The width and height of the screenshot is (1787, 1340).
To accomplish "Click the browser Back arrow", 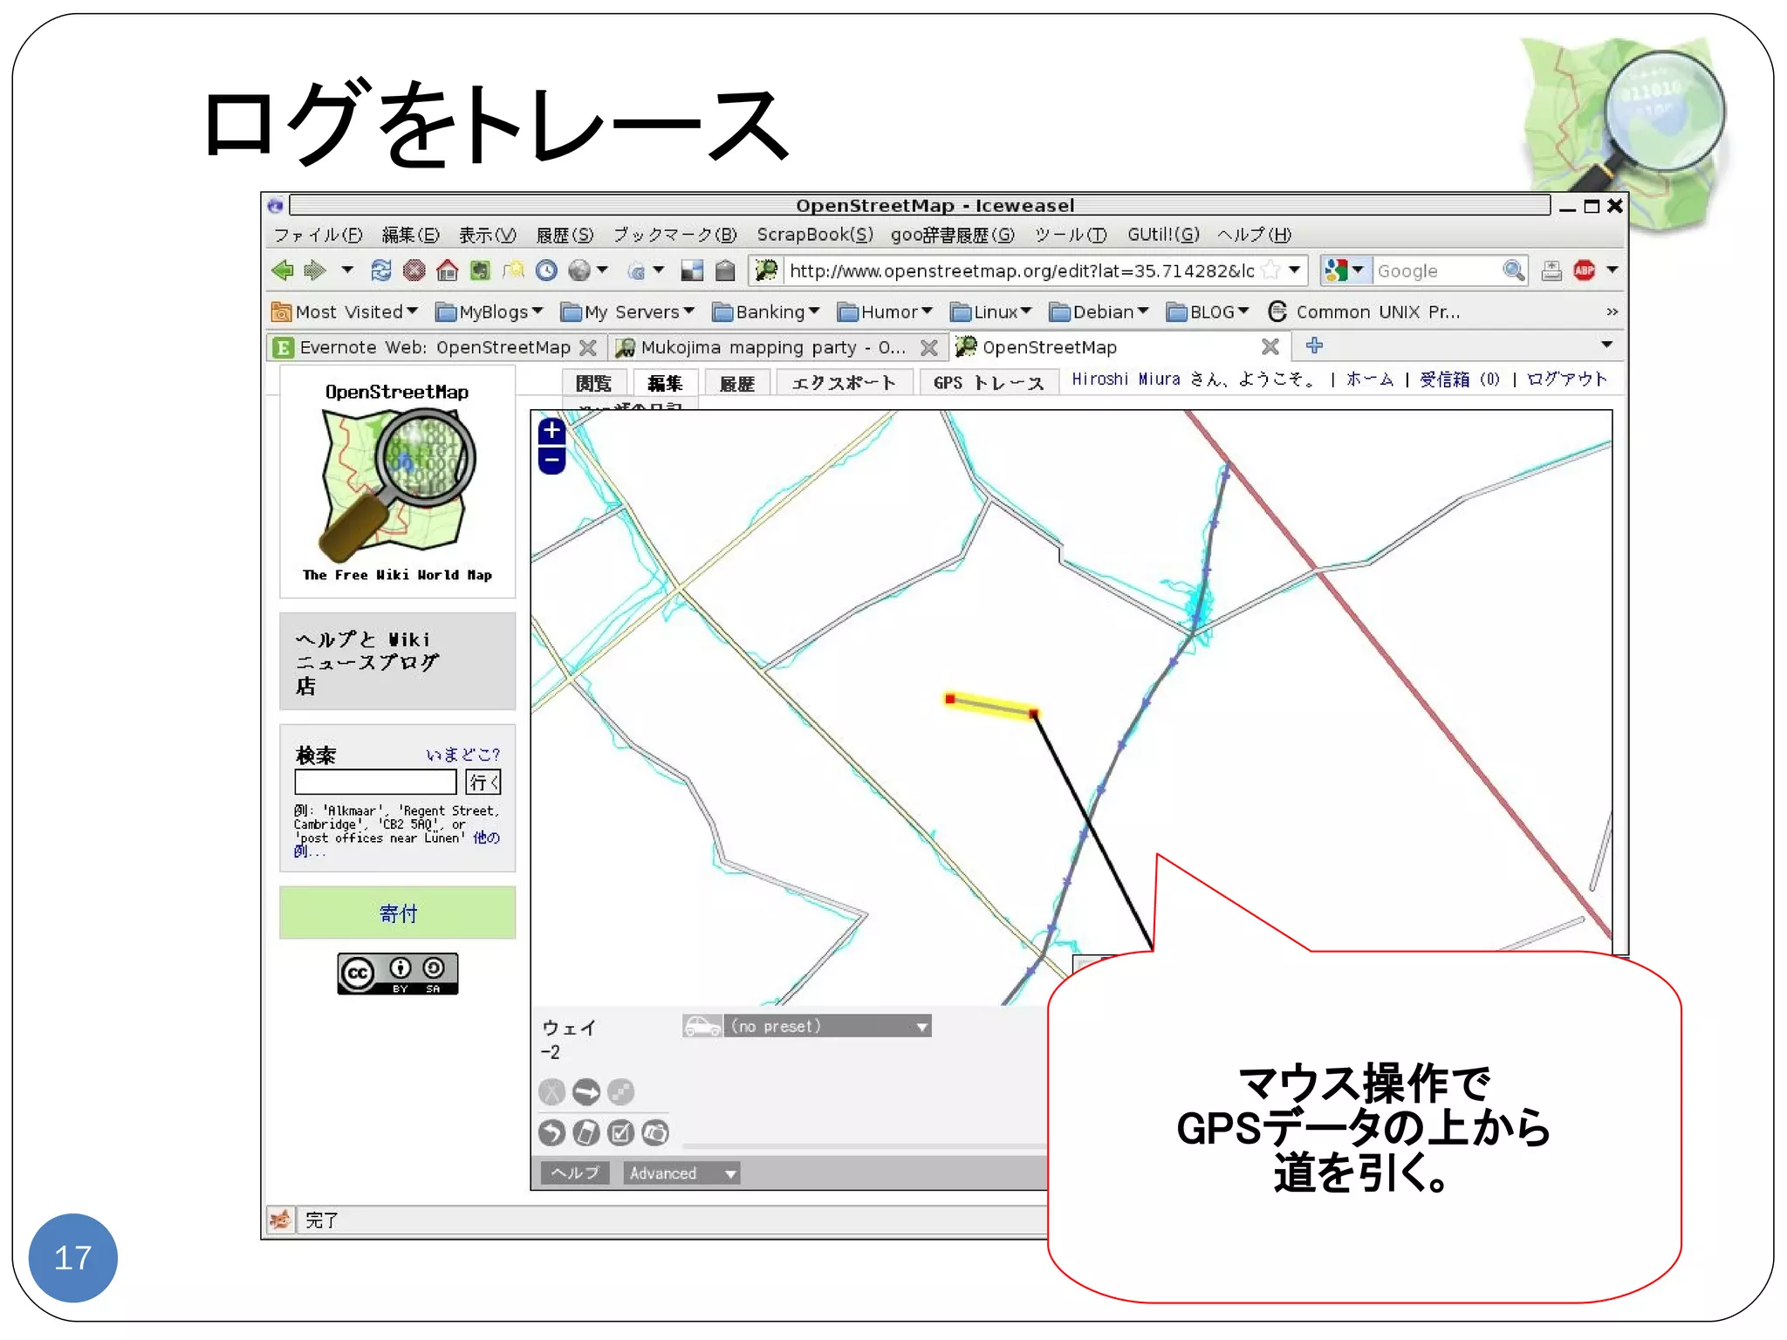I will 282,270.
